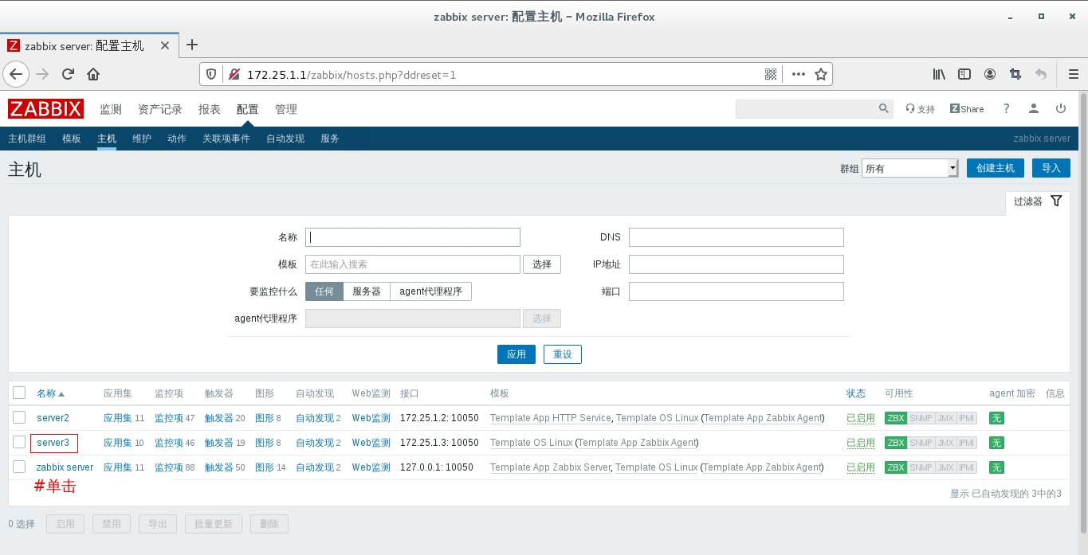Click the enabled 选择 button next to 模板

click(x=542, y=264)
